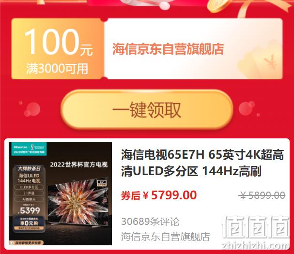
Task: Click the ULED多分区 feature pill
Action: pos(29,187)
